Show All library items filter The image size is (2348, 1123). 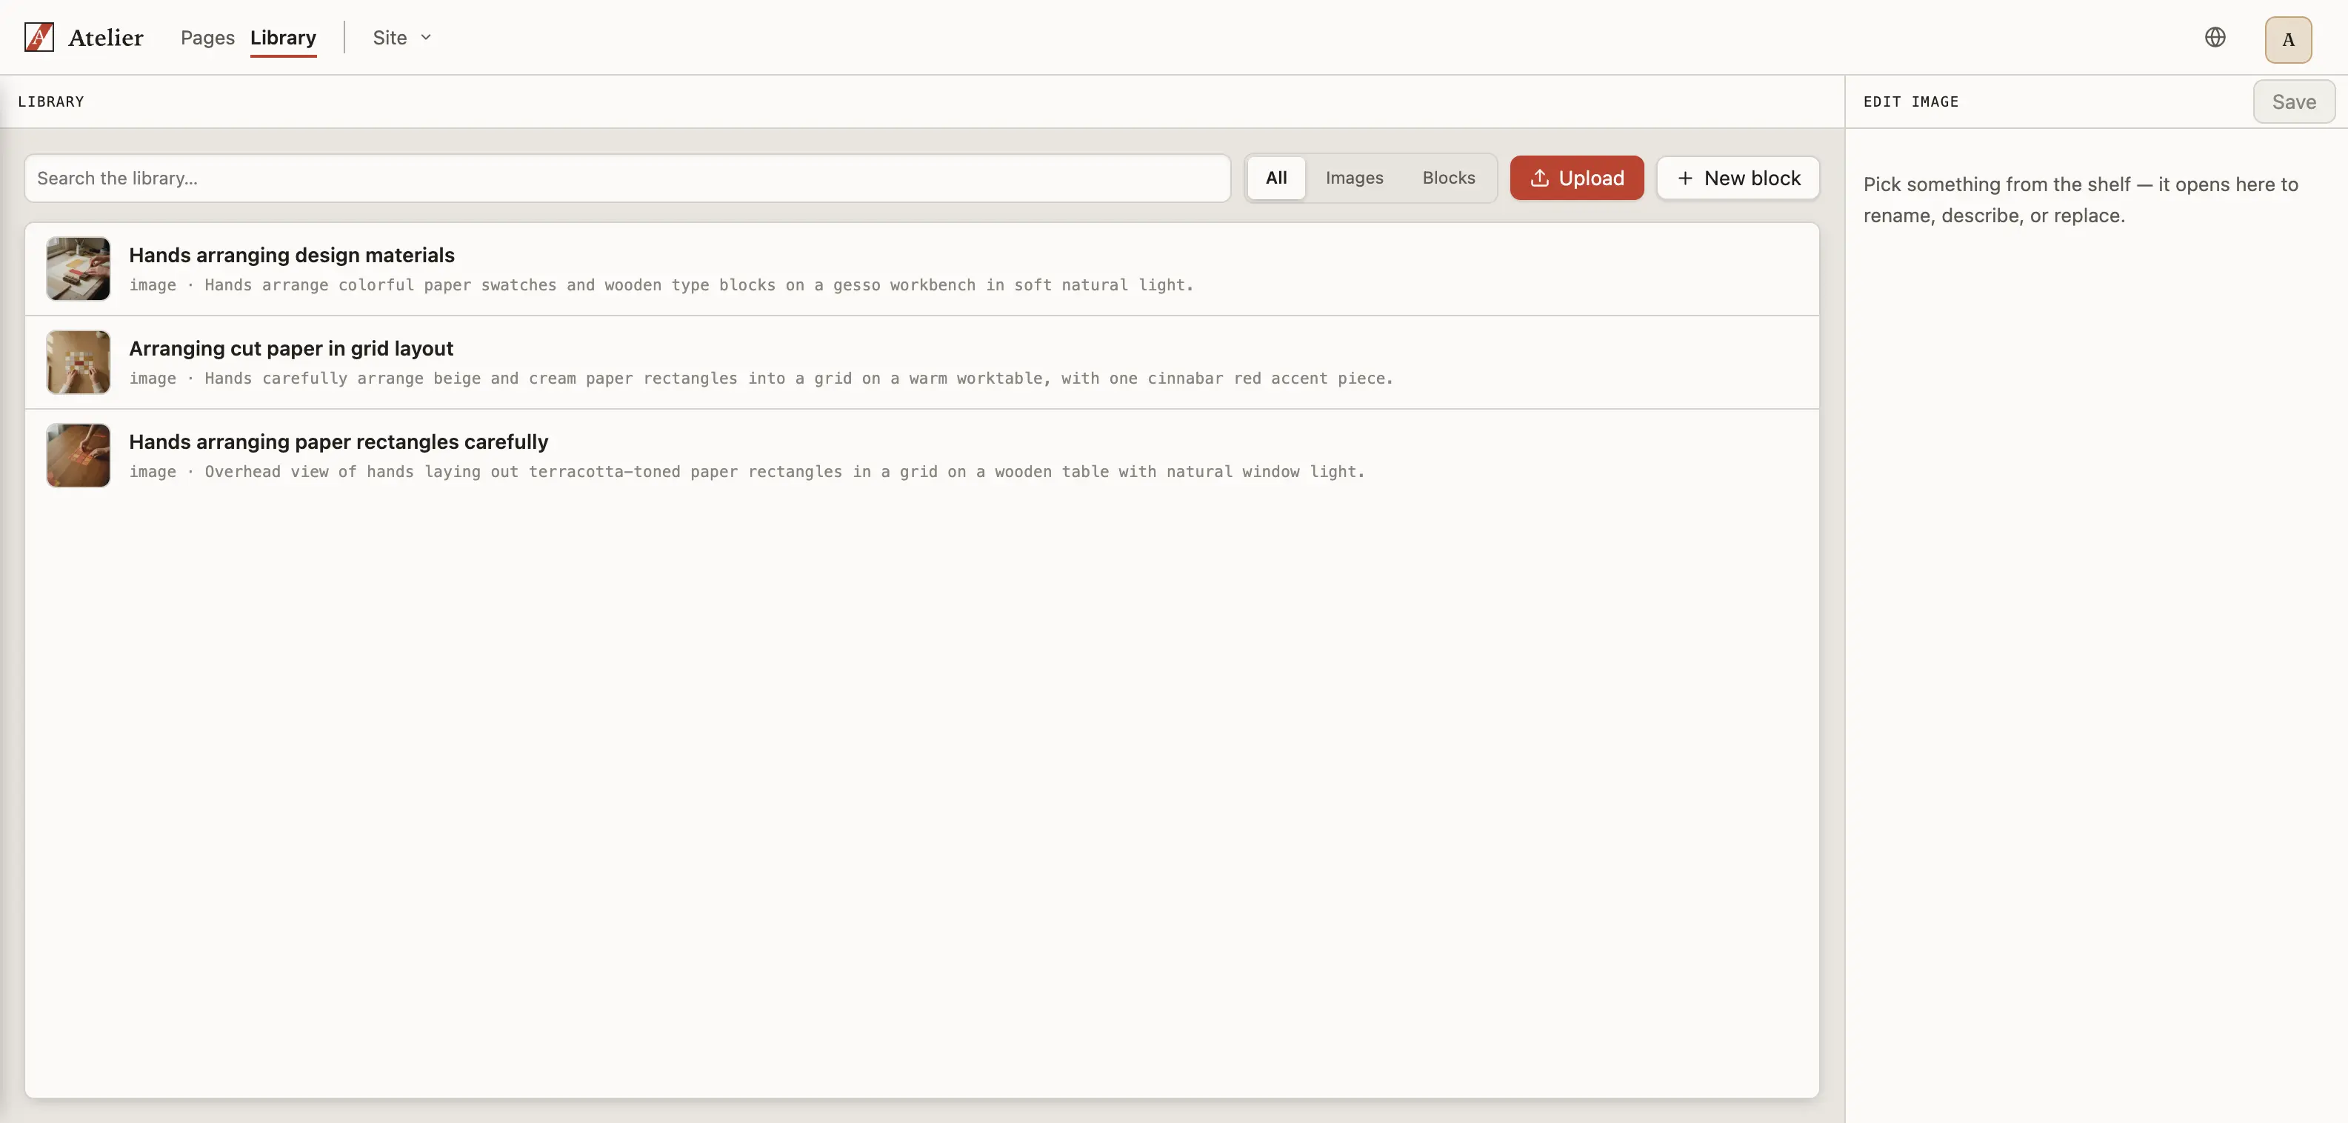click(x=1276, y=178)
